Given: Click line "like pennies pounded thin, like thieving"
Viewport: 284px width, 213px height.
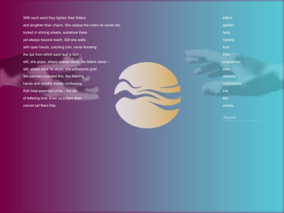Looking at the screenshot, I should point(54,76).
